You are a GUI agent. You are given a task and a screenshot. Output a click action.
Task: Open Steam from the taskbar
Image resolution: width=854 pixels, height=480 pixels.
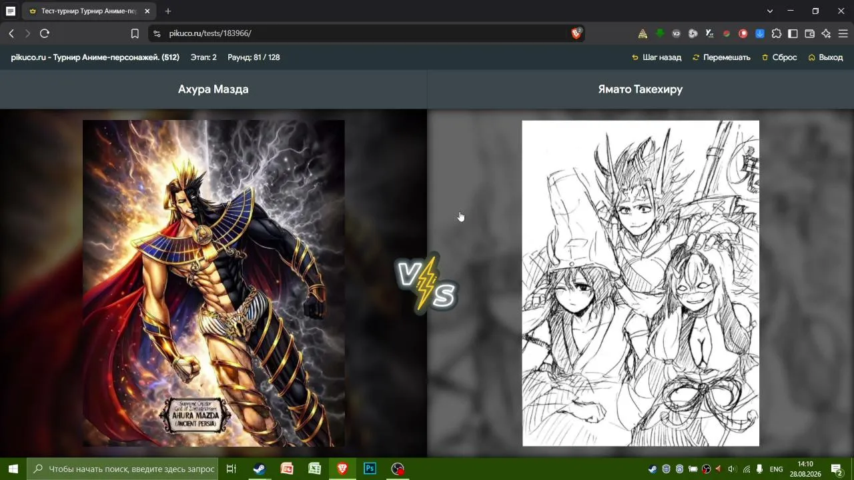259,469
